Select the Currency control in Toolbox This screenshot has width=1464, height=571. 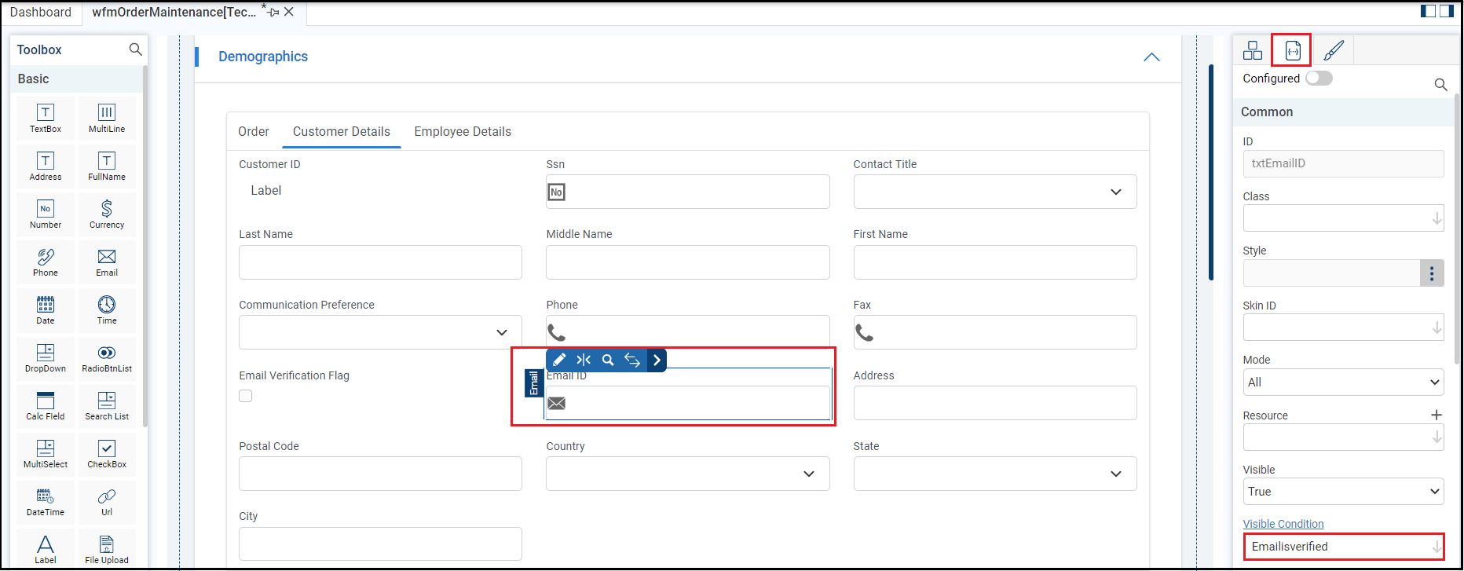107,214
